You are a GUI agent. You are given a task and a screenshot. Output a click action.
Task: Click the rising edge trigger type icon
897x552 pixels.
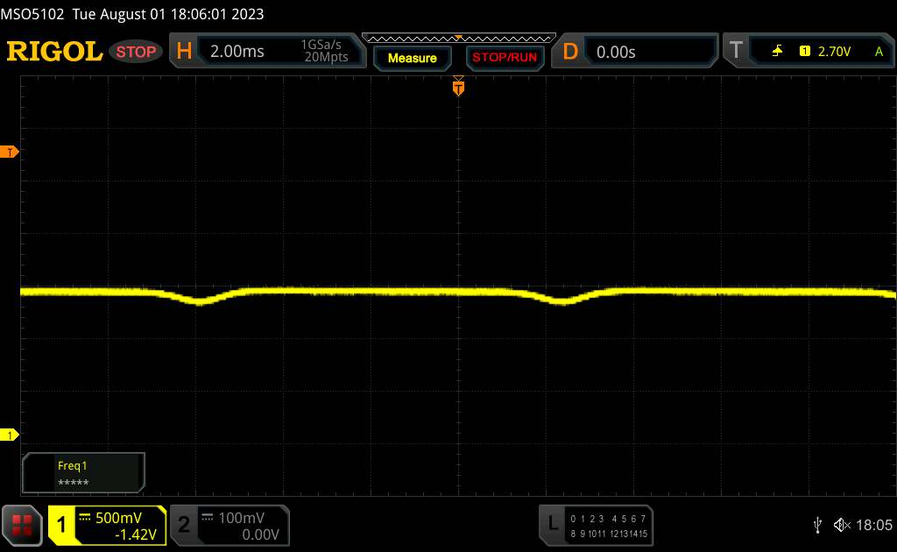point(777,52)
